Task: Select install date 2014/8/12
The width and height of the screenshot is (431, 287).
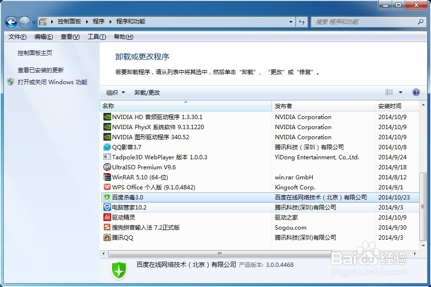Action: (392, 177)
